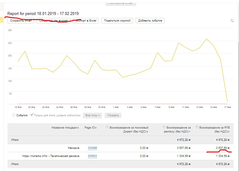
Task: Click Поделиться ссылкой button
Action: pyautogui.click(x=117, y=21)
